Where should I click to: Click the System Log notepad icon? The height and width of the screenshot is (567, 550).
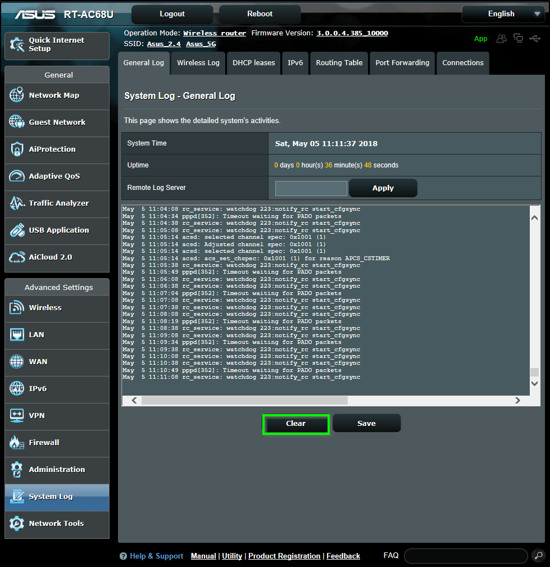pos(17,496)
